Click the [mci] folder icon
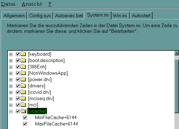This screenshot has height=129, width=179. point(23,105)
